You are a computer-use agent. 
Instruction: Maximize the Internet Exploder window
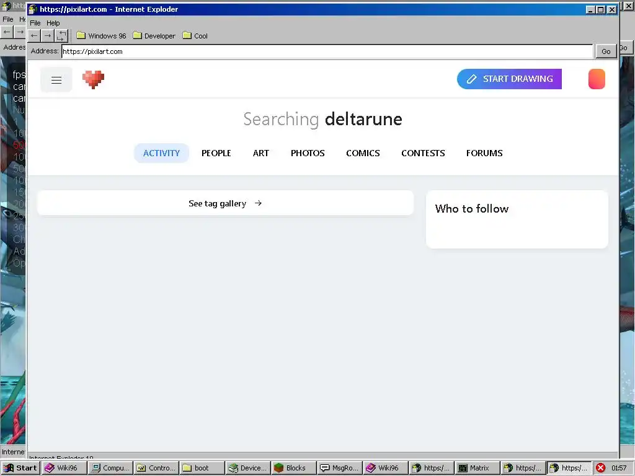[602, 9]
